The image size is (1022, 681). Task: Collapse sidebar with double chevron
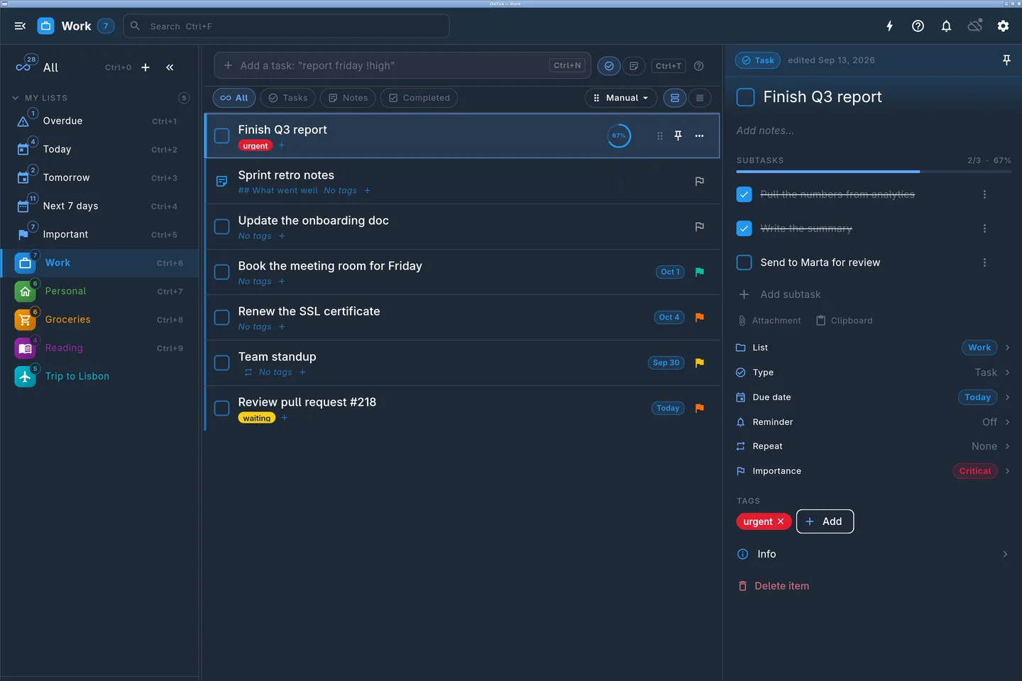point(170,67)
